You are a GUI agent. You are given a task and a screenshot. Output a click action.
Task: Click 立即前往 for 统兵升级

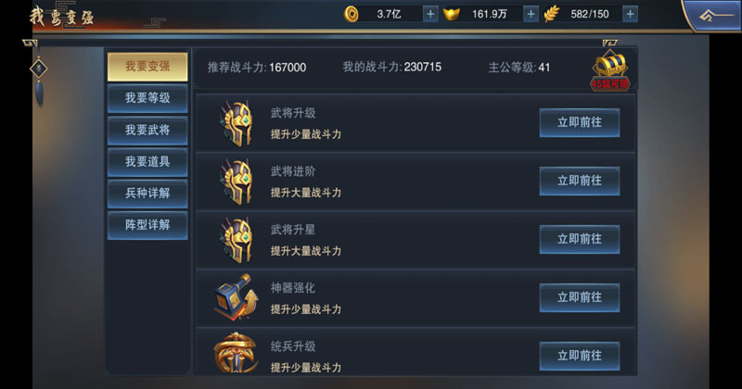click(580, 356)
